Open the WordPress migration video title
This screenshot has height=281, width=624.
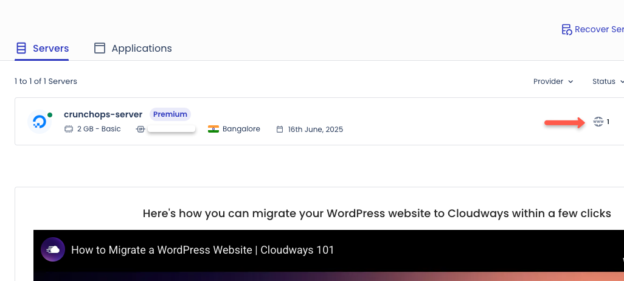click(x=203, y=250)
